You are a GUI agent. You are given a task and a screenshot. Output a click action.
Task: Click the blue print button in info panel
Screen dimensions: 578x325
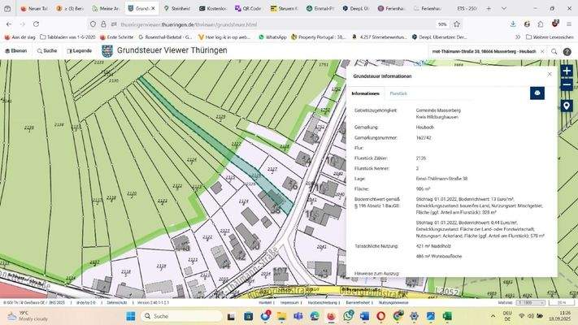537,93
